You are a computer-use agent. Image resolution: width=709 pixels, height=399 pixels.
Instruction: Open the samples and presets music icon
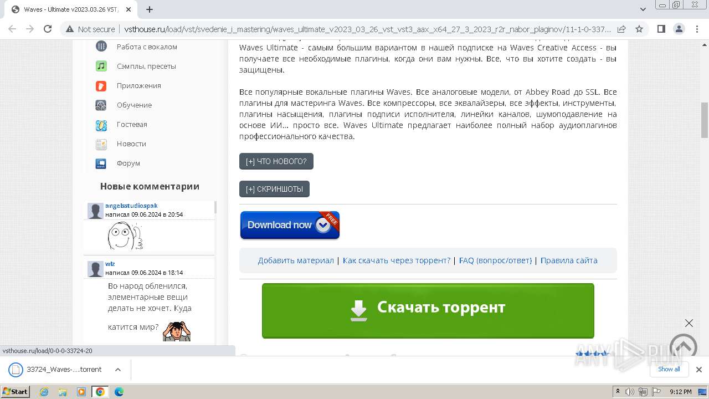click(101, 66)
